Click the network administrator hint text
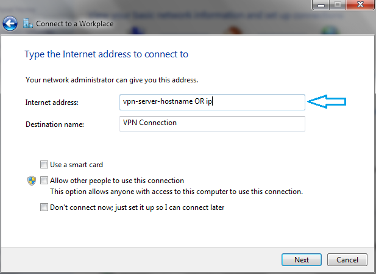 [x=112, y=80]
